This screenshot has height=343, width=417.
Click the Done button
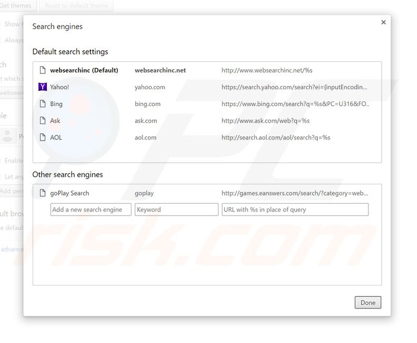pos(368,302)
